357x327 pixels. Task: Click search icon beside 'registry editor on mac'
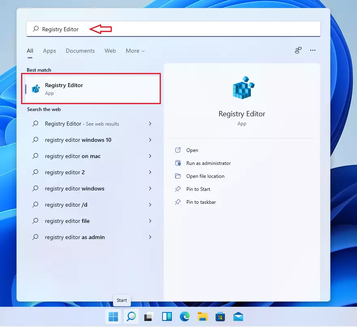point(35,156)
